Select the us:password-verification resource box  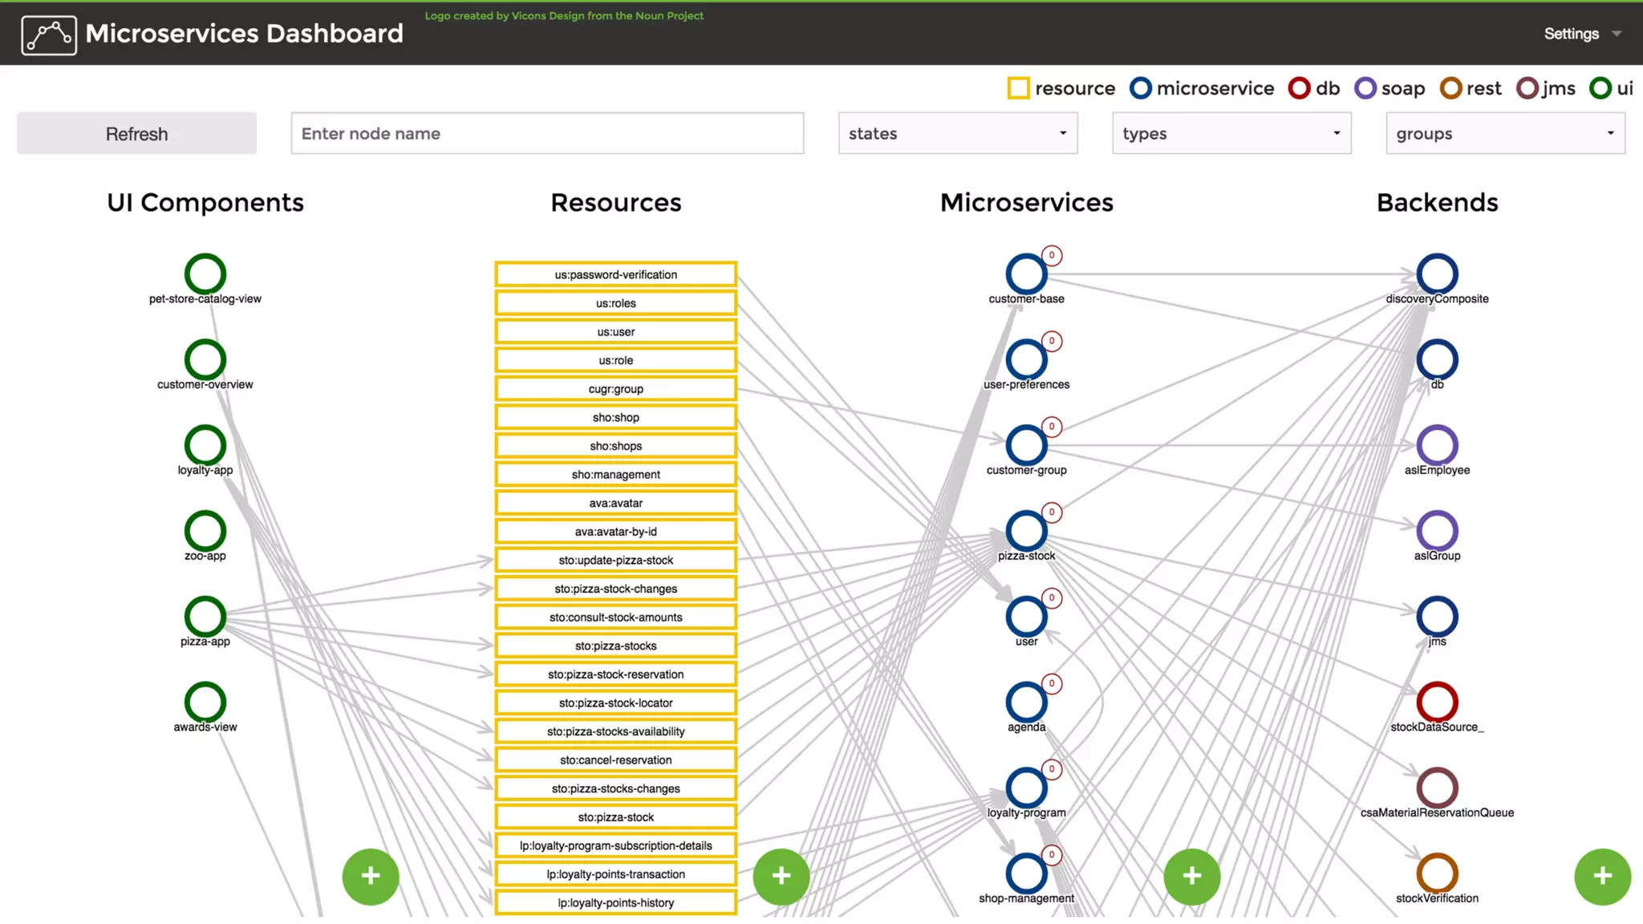pyautogui.click(x=615, y=274)
